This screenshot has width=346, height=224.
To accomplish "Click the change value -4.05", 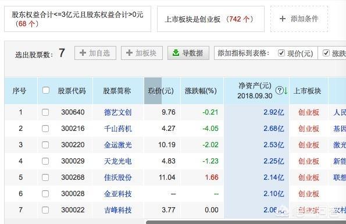I will click(x=211, y=129).
